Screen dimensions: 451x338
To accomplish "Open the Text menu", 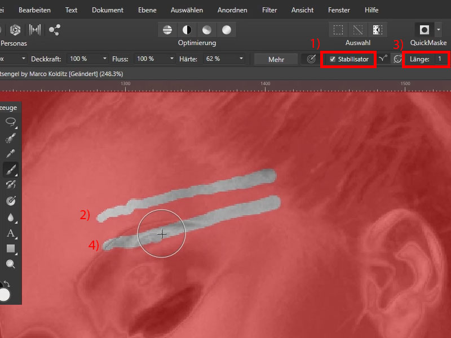I will [71, 10].
